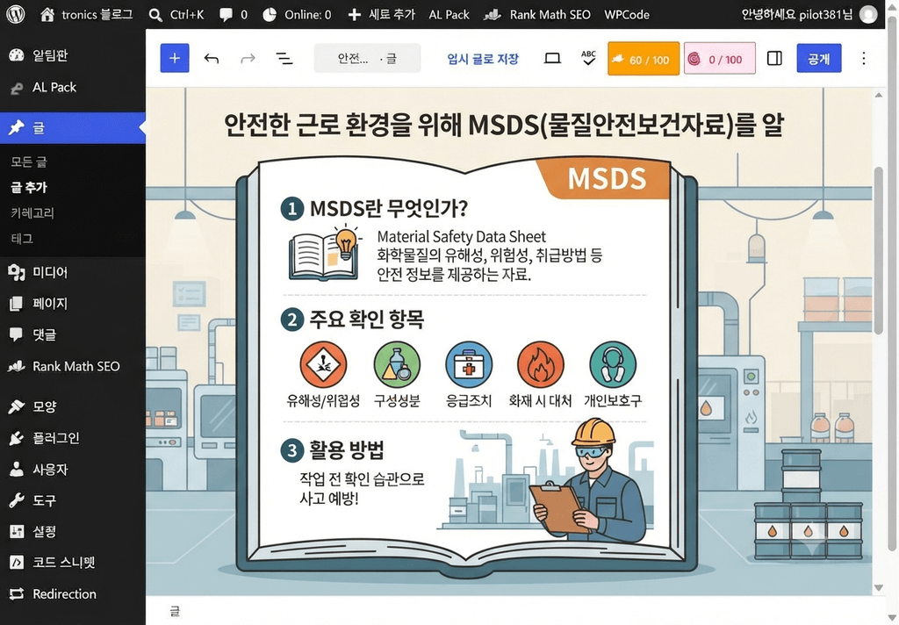Select the 글 posts sidebar menu
899x625 pixels.
pyautogui.click(x=73, y=127)
